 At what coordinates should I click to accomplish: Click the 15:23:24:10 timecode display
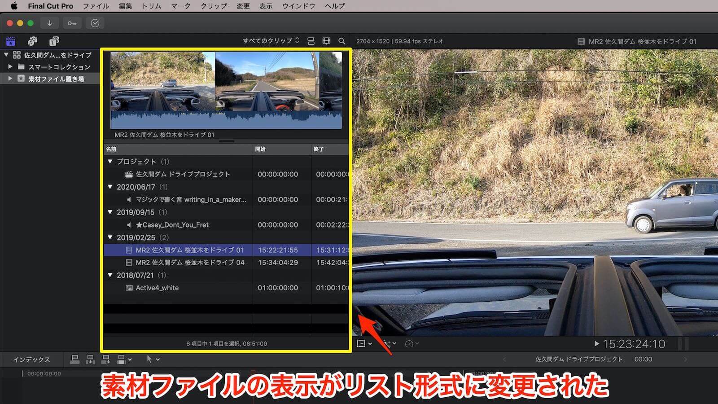pos(634,344)
